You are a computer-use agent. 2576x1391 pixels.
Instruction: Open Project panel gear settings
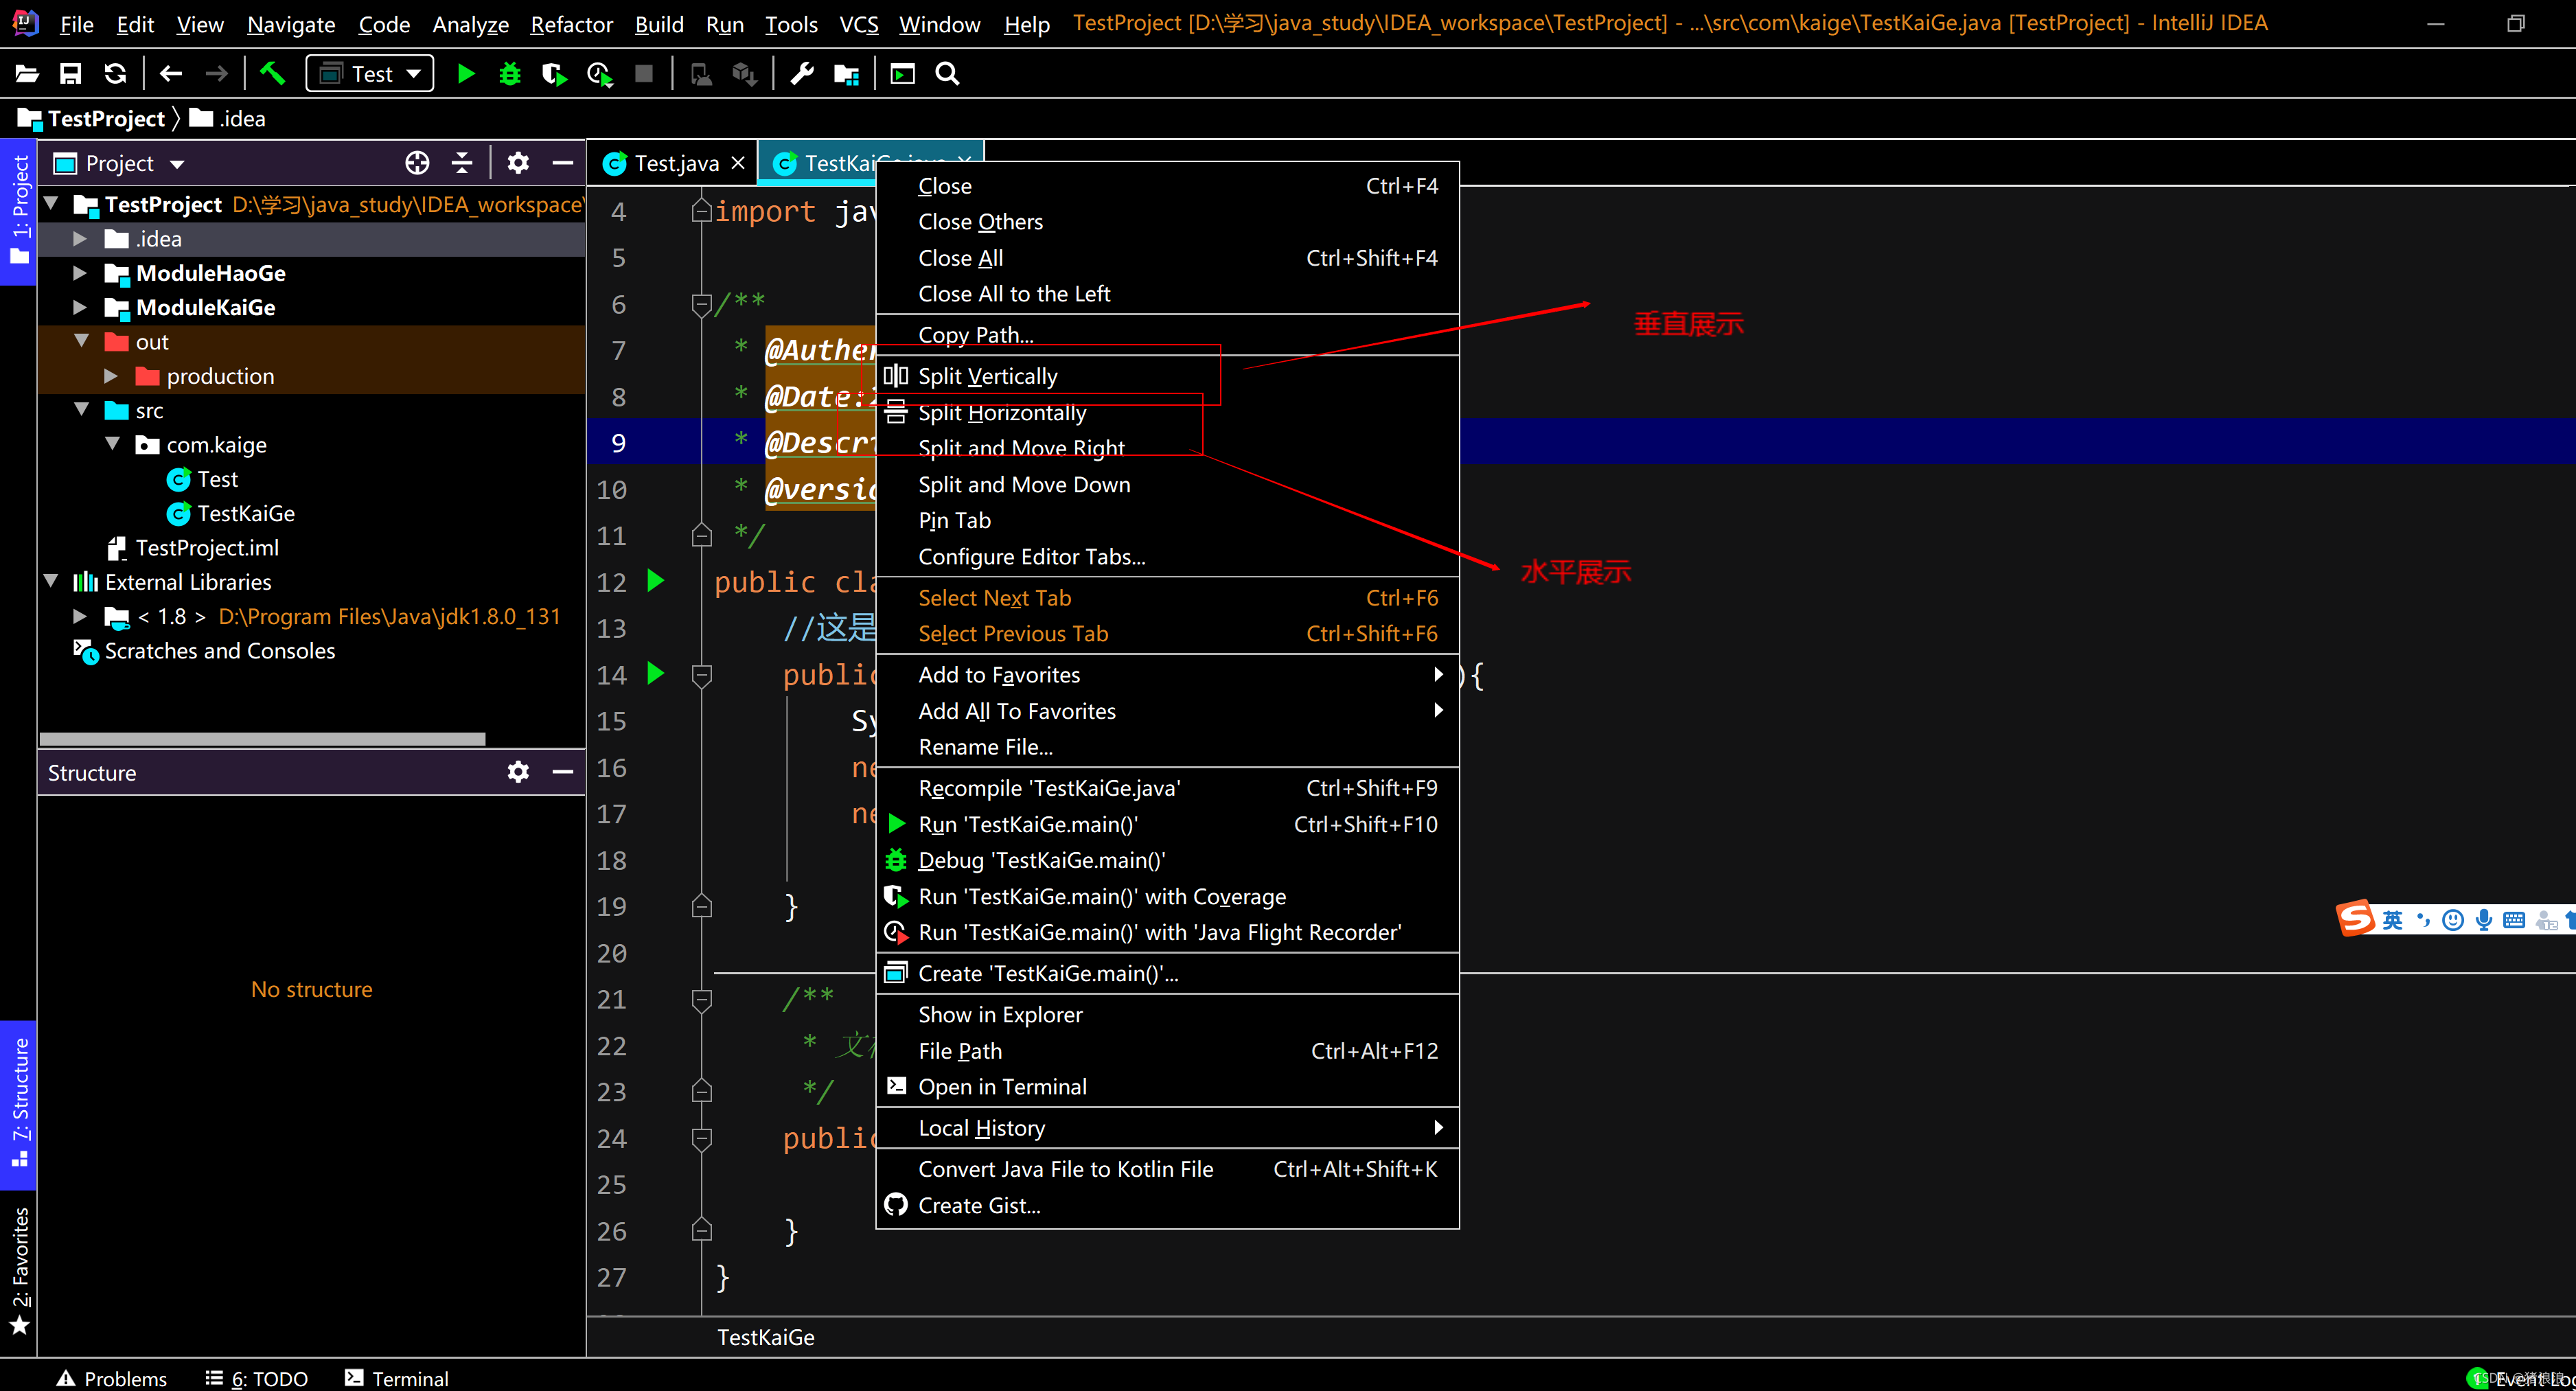click(x=518, y=163)
